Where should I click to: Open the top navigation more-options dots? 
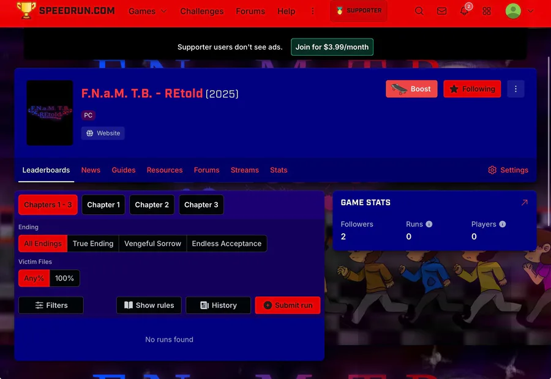click(312, 11)
